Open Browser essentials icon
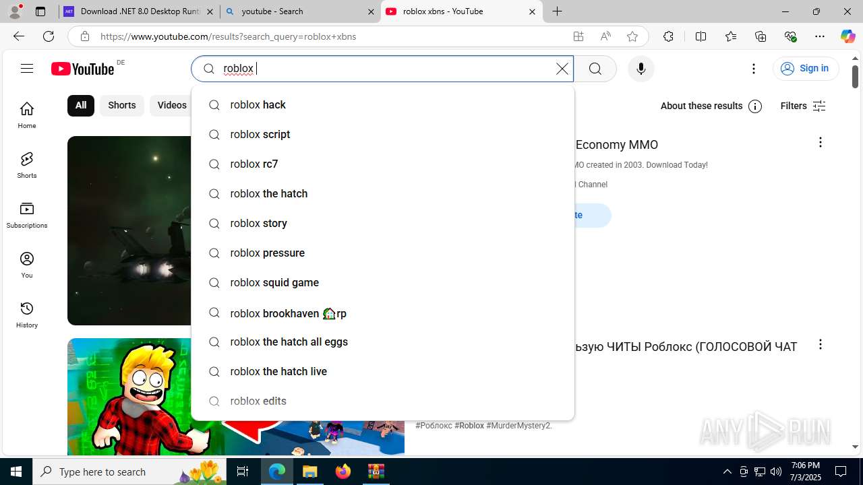 (x=791, y=36)
